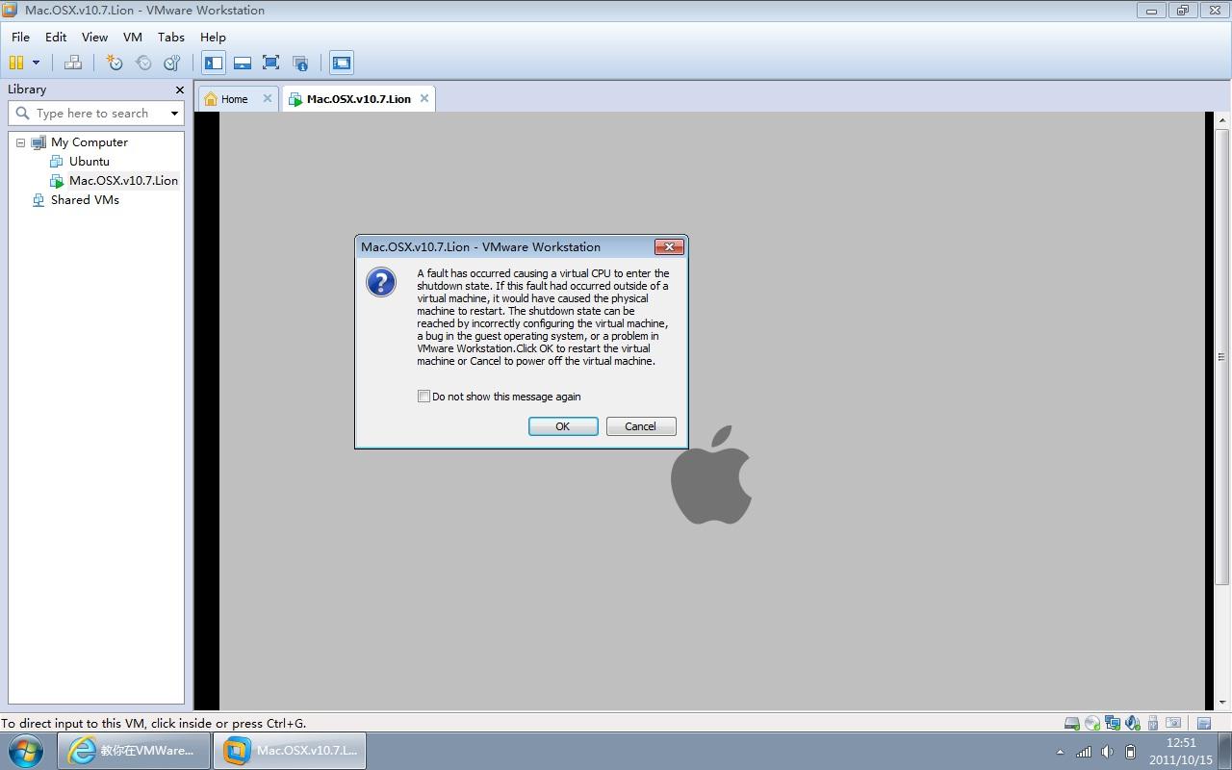Click the volume speaker tray icon
Image resolution: width=1232 pixels, height=770 pixels.
click(x=1107, y=752)
